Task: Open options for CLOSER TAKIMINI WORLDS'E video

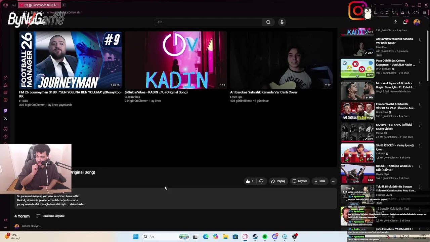Action: coord(420,166)
